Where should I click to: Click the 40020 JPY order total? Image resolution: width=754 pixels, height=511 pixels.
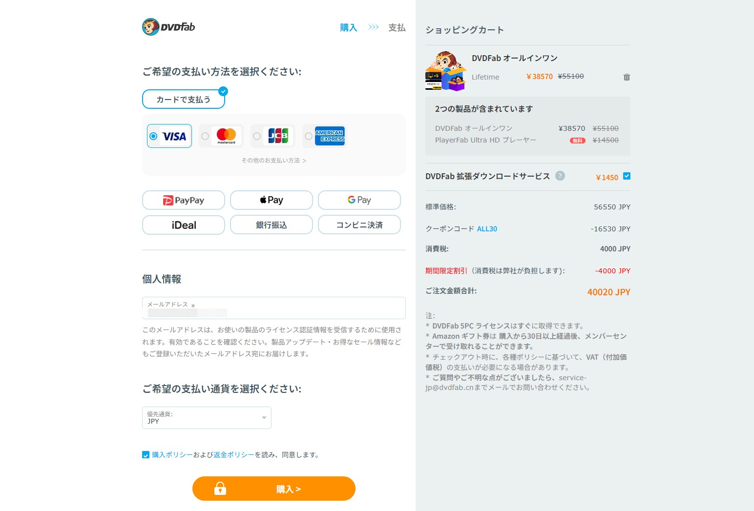tap(609, 292)
